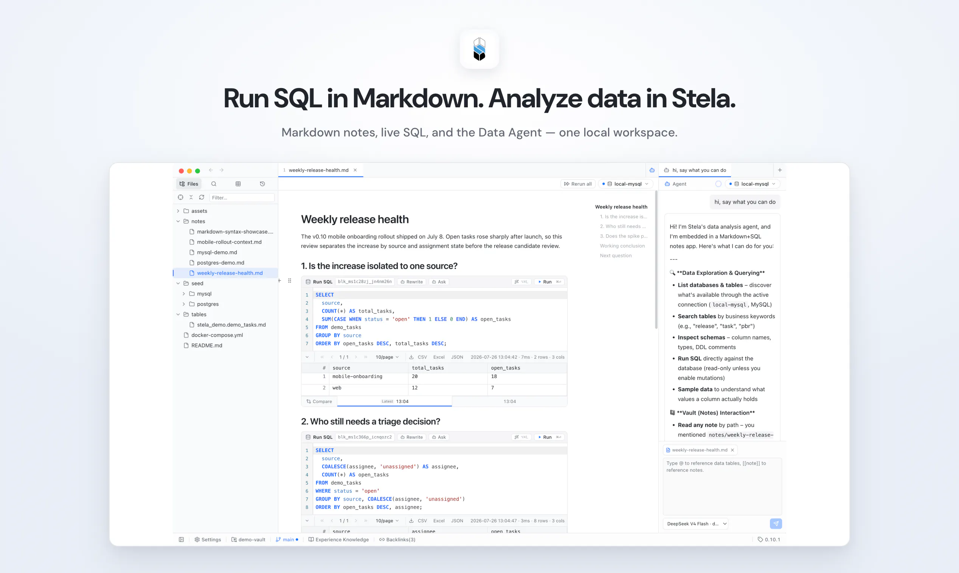
Task: Select the Latest 13:04 result tab
Action: (x=394, y=401)
